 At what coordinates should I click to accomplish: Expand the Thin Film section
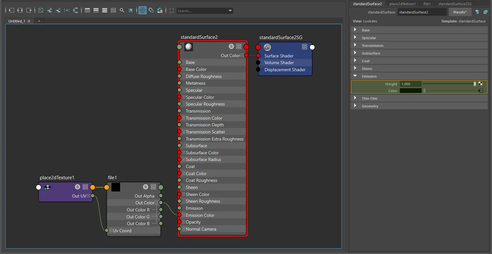coord(355,98)
